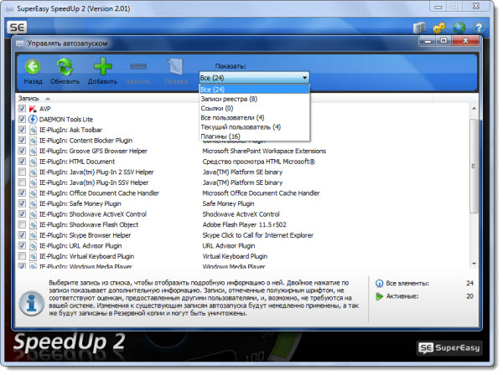This screenshot has height=375, width=503.
Task: Click the books icon in top bar
Action: (419, 28)
